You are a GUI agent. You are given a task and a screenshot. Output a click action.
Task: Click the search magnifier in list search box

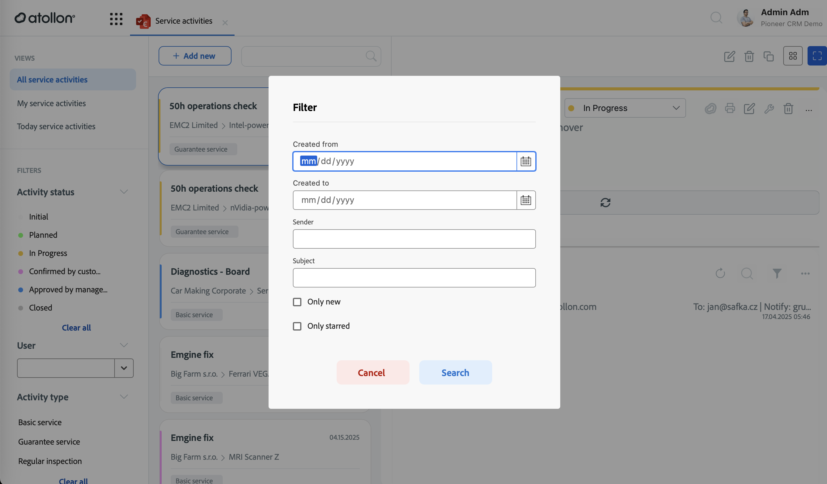(x=371, y=56)
